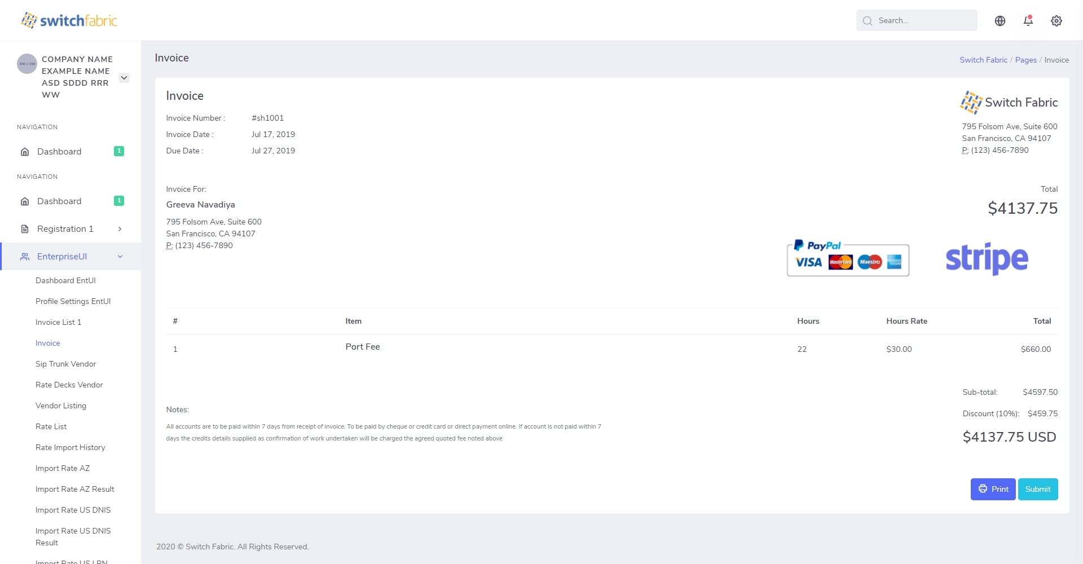Follow the Switch Fabric breadcrumb link

(x=983, y=60)
